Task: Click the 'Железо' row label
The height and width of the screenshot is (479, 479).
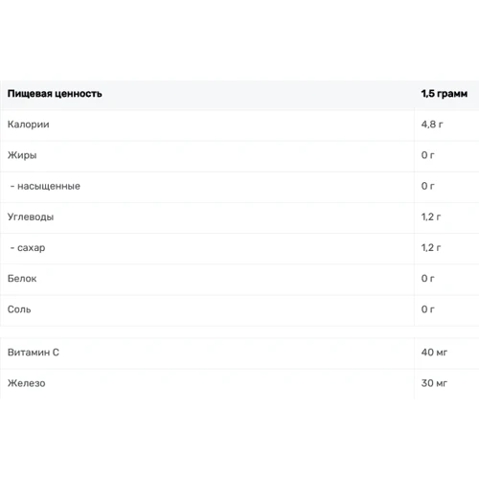Action: [x=27, y=383]
